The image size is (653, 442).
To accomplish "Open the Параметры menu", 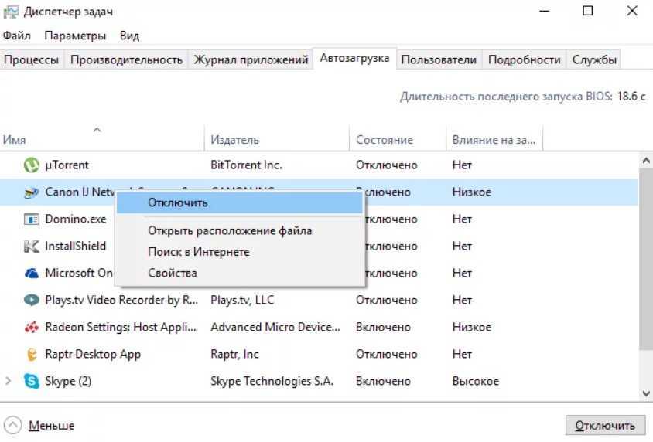I will 75,36.
